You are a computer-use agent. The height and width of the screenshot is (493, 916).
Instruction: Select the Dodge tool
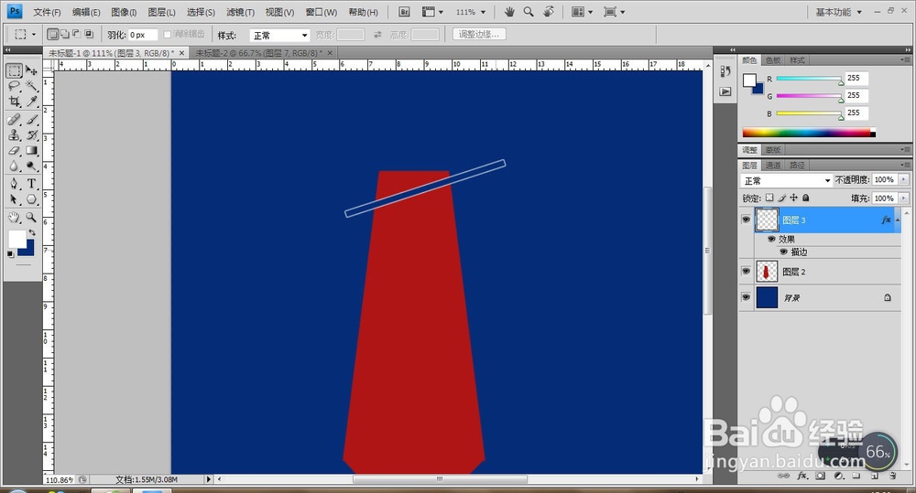[x=31, y=166]
